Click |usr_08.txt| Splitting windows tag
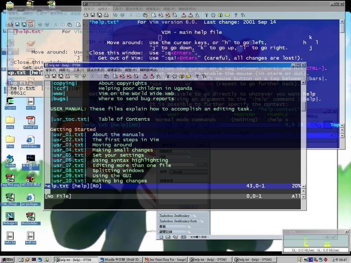This screenshot has width=351, height=263. (x=69, y=171)
